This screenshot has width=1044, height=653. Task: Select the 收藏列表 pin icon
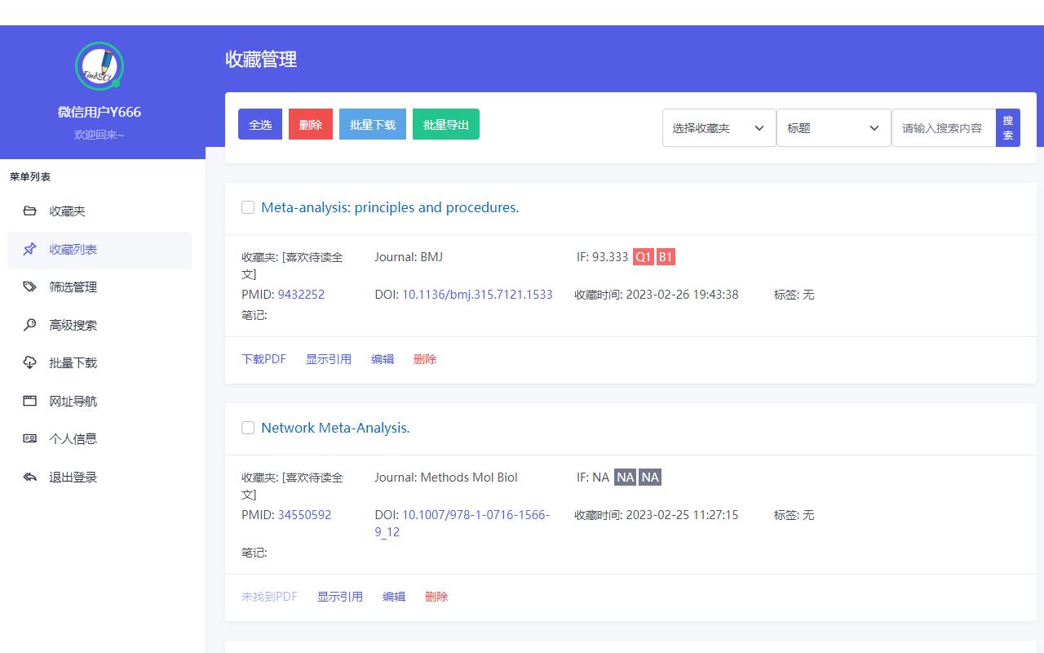[x=29, y=249]
